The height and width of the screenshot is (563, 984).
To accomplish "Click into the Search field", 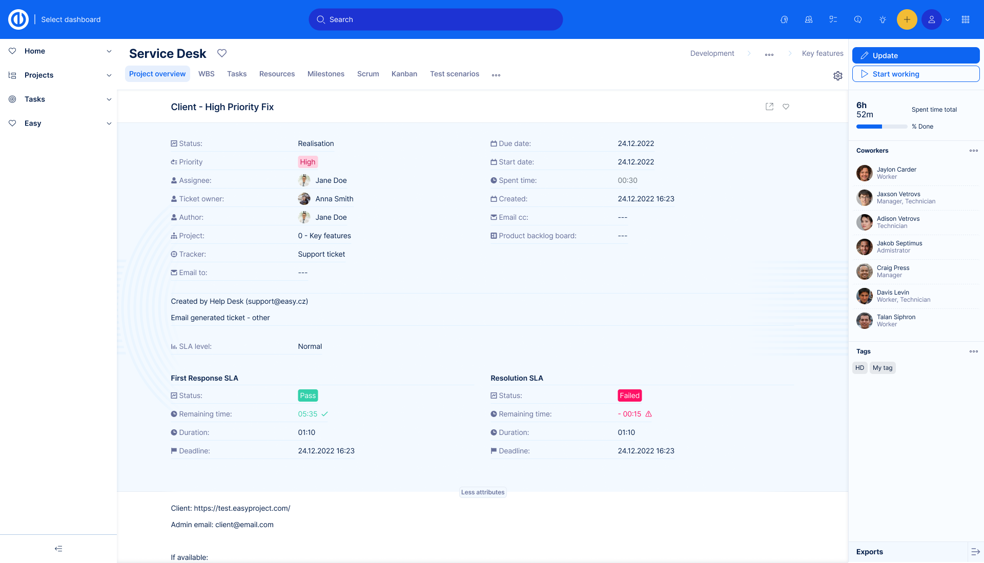I will coord(436,19).
